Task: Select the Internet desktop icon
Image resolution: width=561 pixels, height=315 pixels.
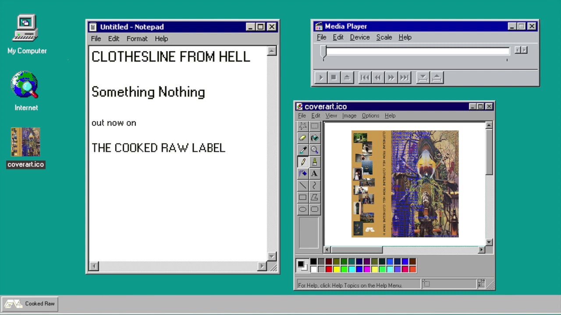Action: [x=26, y=91]
